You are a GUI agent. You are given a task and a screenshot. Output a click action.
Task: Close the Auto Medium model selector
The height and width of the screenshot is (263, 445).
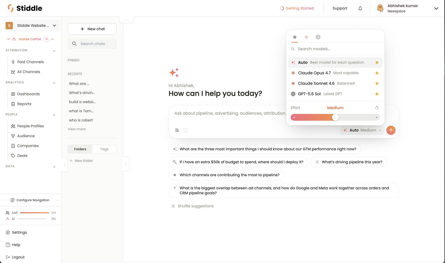click(x=363, y=130)
